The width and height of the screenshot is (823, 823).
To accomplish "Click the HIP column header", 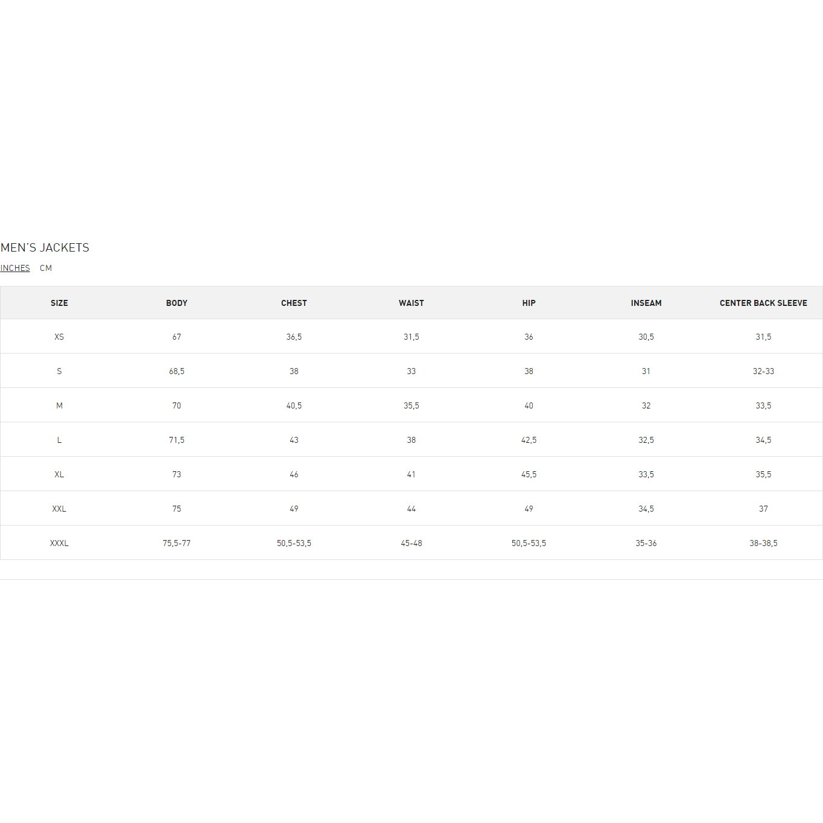I will [529, 303].
